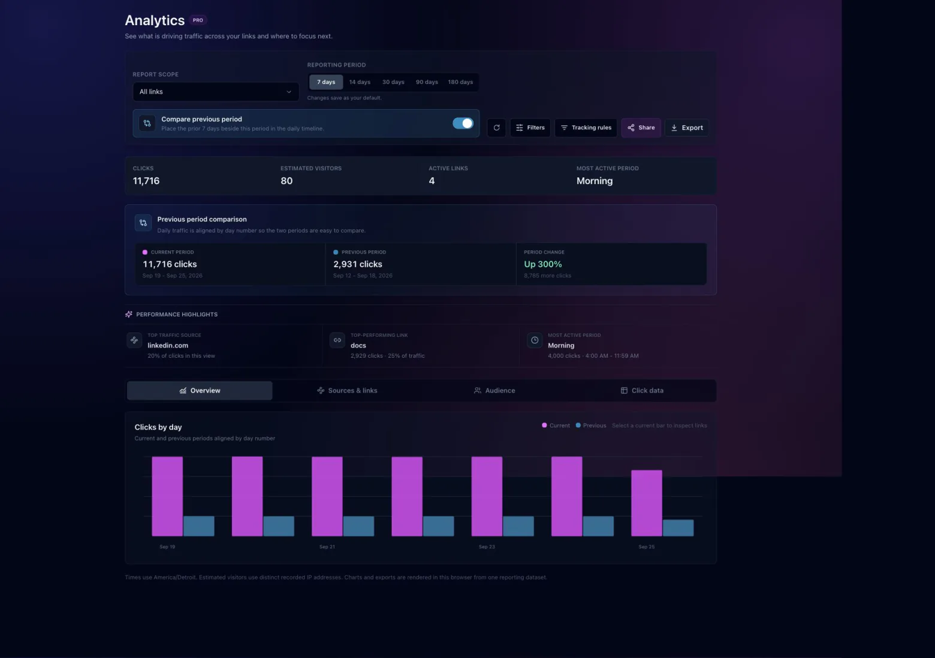This screenshot has height=658, width=935.
Task: Click the Performance Highlights sparkle icon
Action: coord(129,314)
